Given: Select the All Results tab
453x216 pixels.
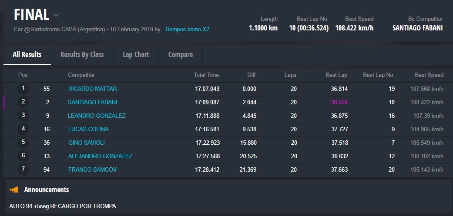Looking at the screenshot, I should pos(27,54).
